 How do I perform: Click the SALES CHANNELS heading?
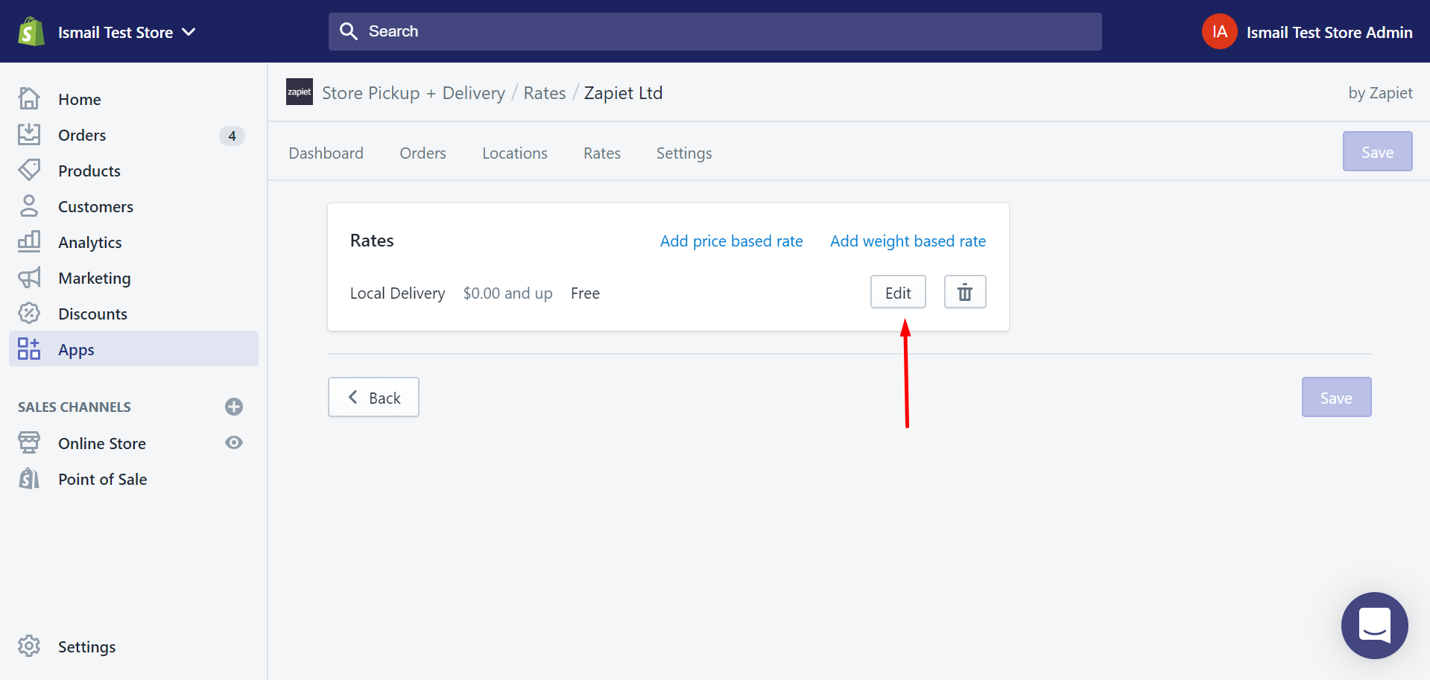(x=75, y=407)
